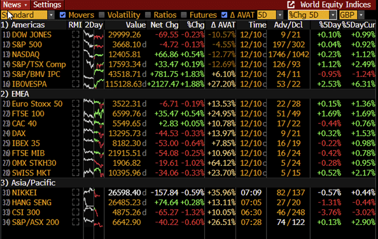Enable the Volatility checkbox
The image size is (378, 239).
click(102, 15)
